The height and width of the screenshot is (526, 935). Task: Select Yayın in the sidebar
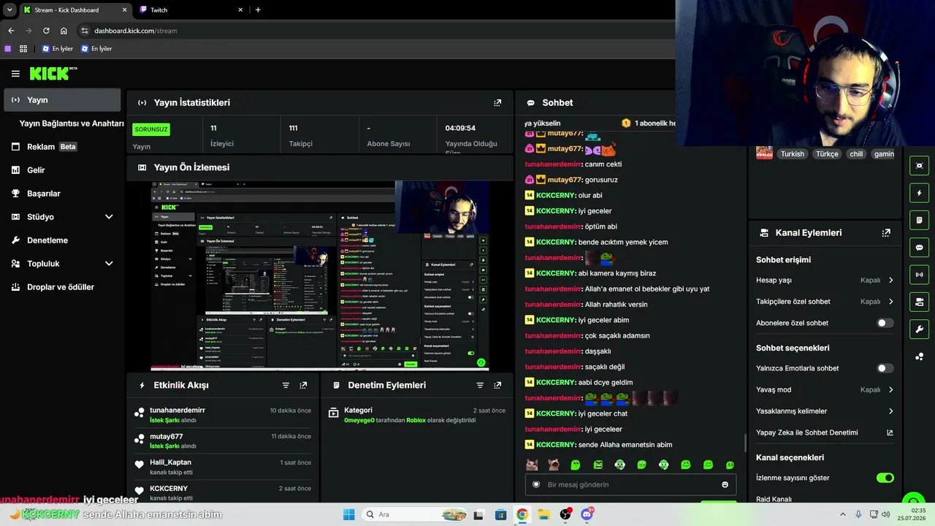[62, 100]
